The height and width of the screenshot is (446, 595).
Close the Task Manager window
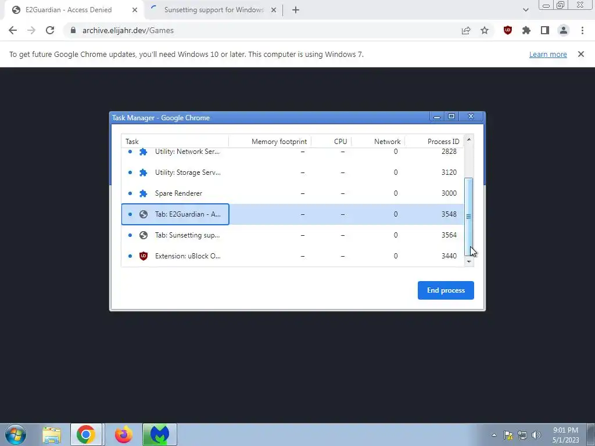point(471,116)
